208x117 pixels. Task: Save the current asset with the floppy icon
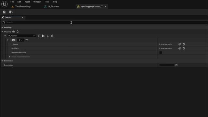point(4,12)
